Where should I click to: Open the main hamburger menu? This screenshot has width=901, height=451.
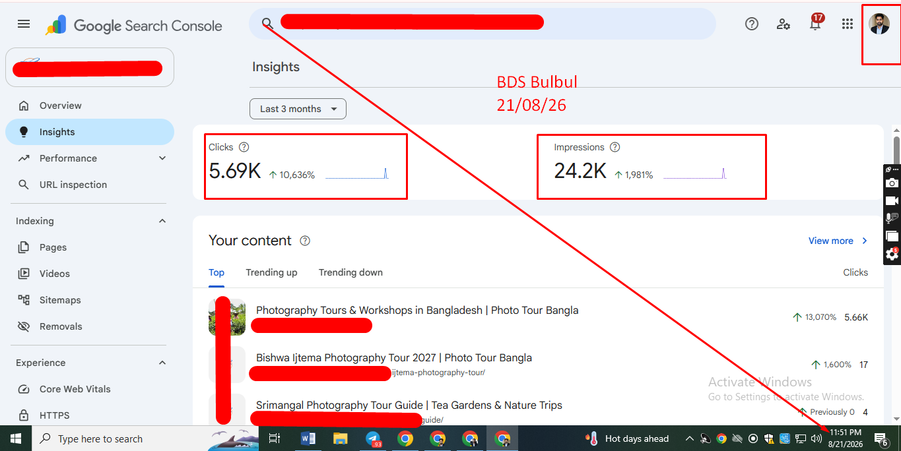pos(24,24)
